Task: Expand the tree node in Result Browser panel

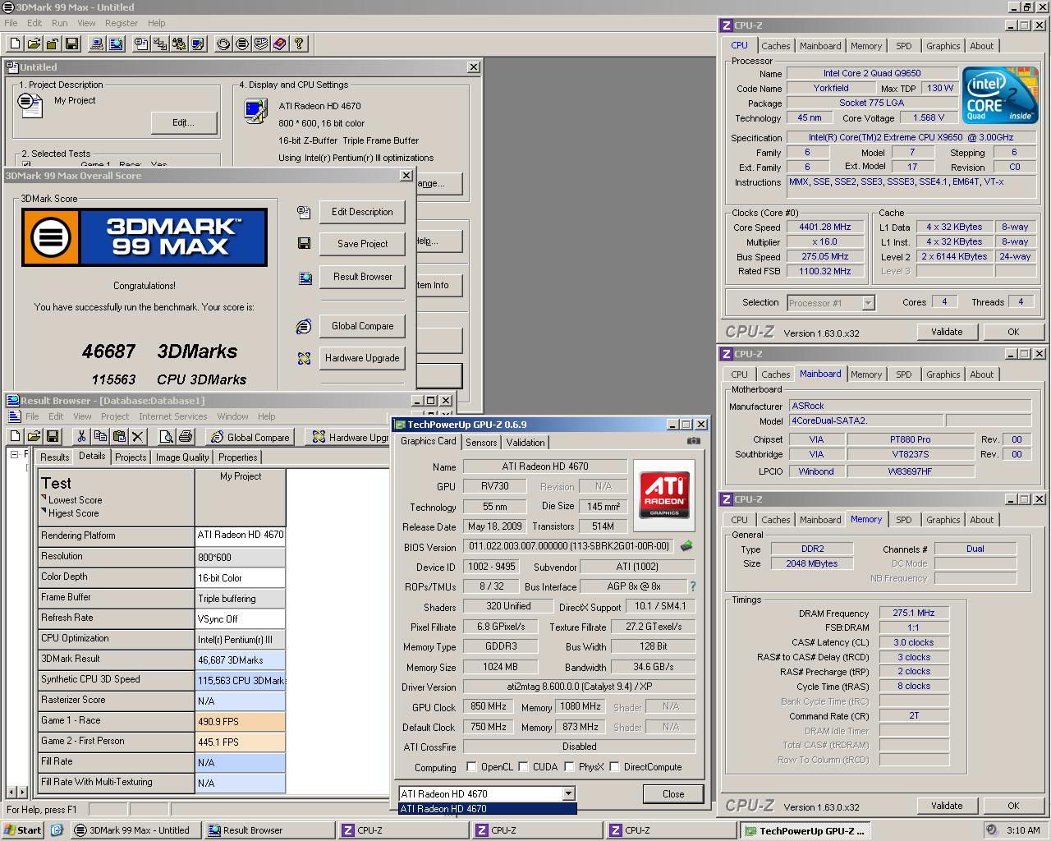Action: click(x=14, y=454)
